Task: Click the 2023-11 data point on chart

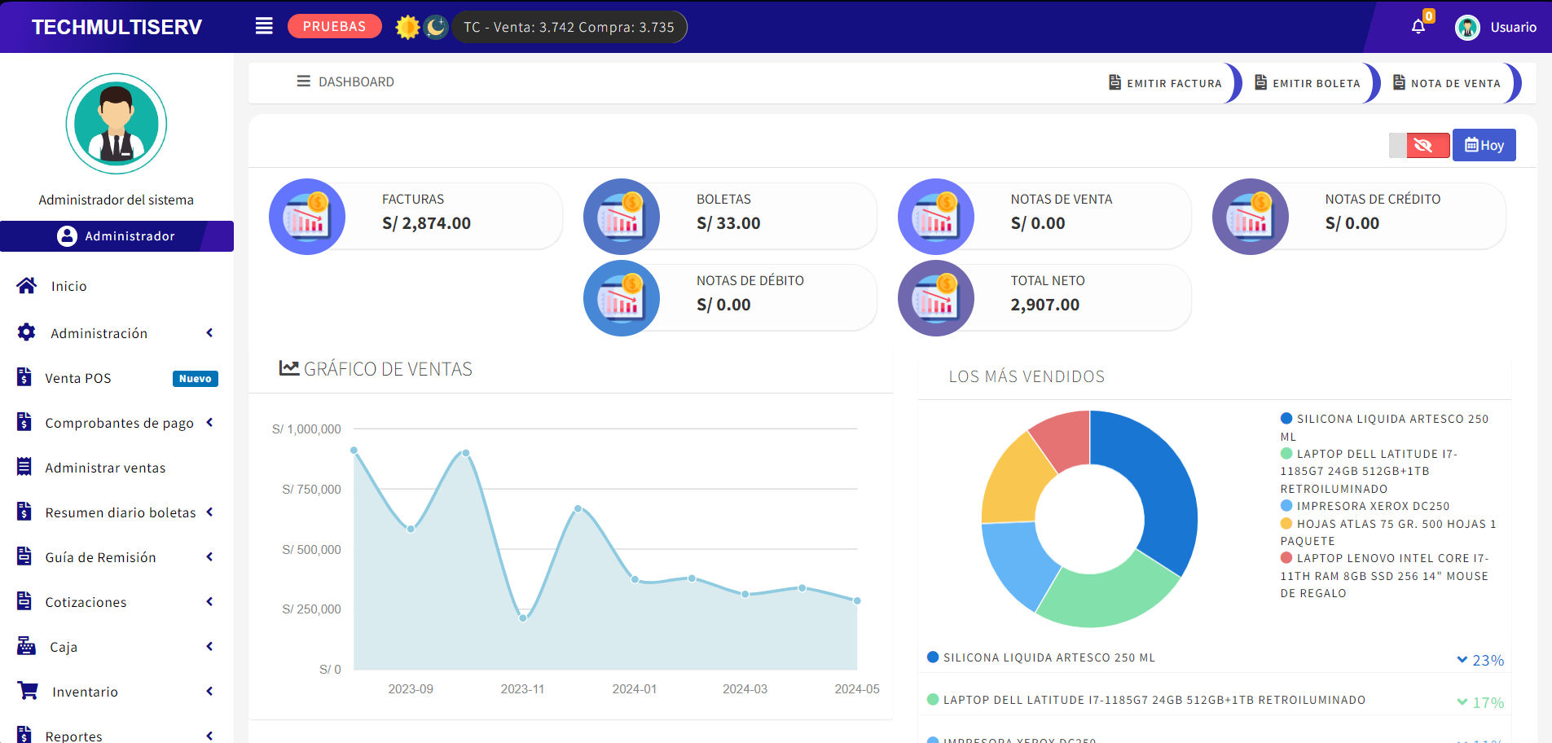Action: tap(523, 618)
